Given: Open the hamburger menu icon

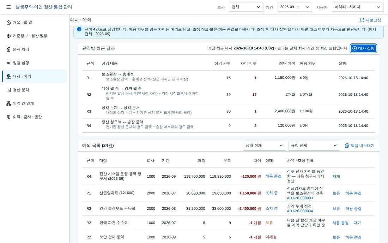Looking at the screenshot, I should (x=9, y=7).
